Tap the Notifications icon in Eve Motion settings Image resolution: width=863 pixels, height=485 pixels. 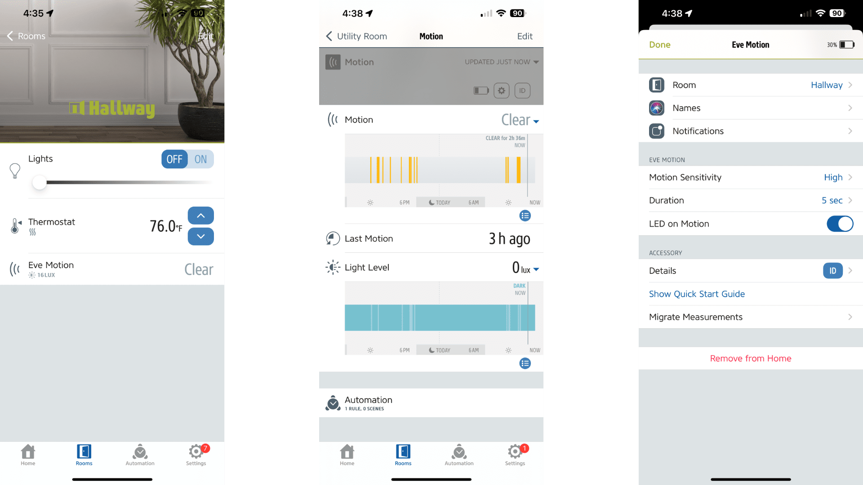[657, 131]
